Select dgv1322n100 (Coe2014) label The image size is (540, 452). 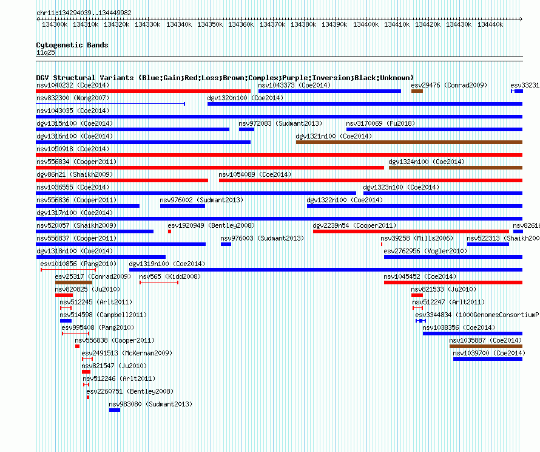[x=345, y=200]
